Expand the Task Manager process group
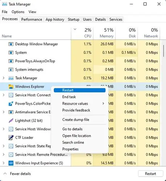Image resolution: width=166 pixels, height=181 pixels. coord(4,78)
